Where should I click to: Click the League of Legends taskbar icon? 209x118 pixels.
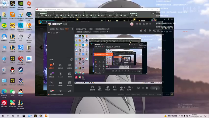pyautogui.click(x=41, y=116)
